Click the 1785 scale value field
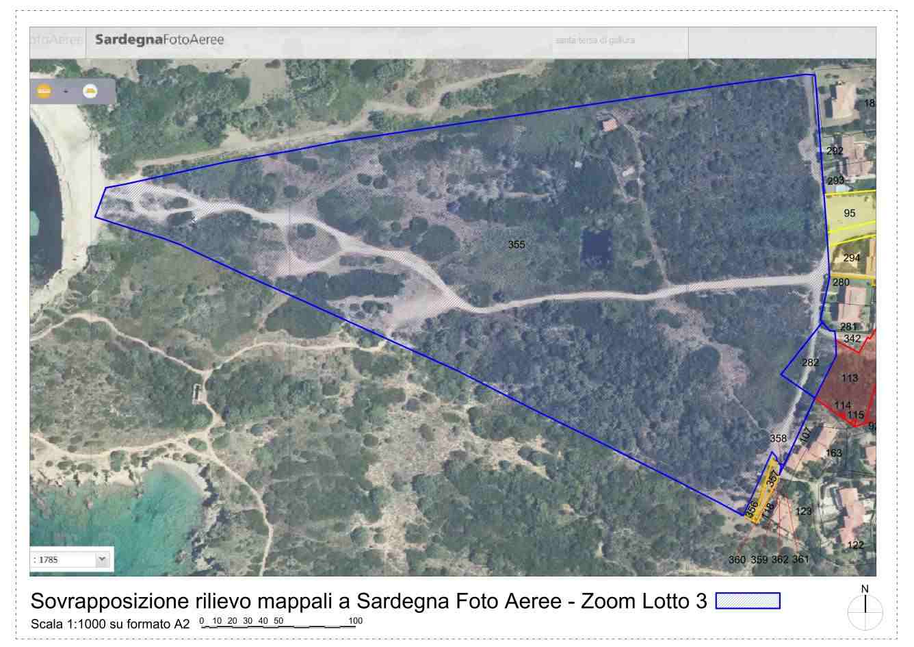This screenshot has width=914, height=647. point(63,559)
